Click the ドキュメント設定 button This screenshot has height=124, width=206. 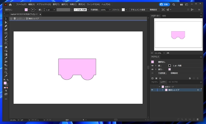click(138, 10)
